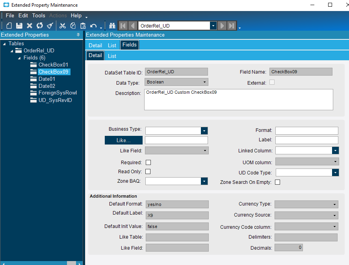Click the Decimals field
The image size is (349, 265).
tap(288, 247)
